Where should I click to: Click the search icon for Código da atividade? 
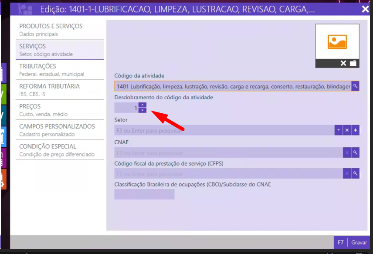click(355, 86)
